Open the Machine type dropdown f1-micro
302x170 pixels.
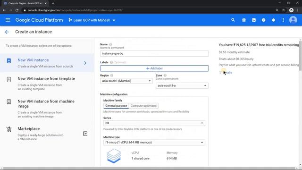tap(154, 143)
